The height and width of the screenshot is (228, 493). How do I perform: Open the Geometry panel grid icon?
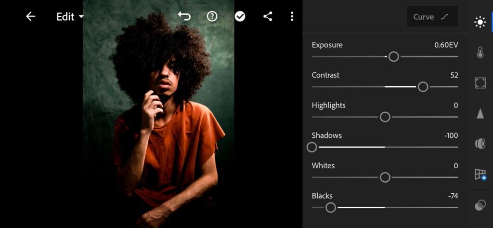point(480,174)
